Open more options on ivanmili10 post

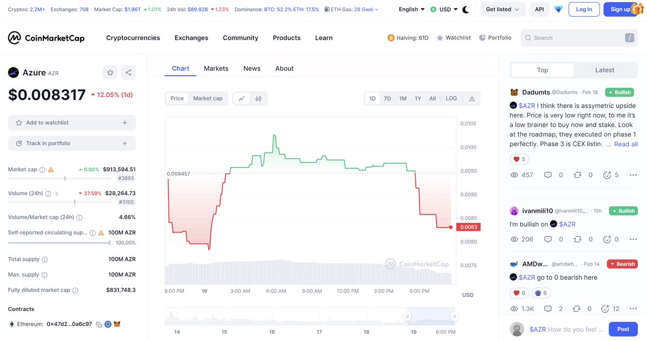634,239
